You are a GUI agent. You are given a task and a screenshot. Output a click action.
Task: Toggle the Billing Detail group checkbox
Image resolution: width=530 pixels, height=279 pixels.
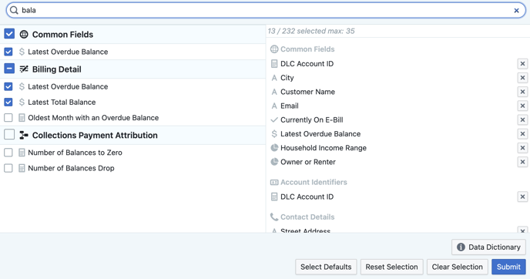coord(9,69)
